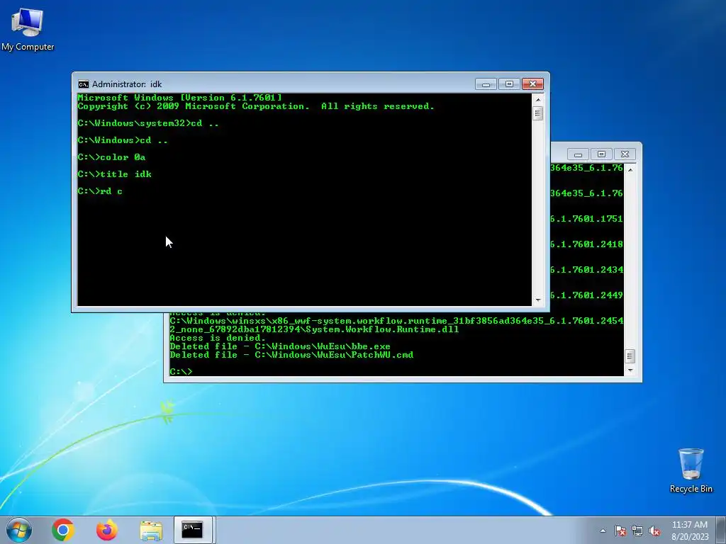The image size is (726, 544).
Task: Click the background window scrollbar down arrow
Action: coord(630,370)
